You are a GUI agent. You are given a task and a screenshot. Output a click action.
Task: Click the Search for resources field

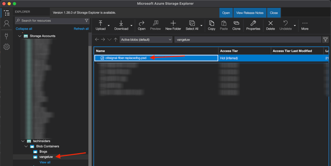click(x=53, y=20)
